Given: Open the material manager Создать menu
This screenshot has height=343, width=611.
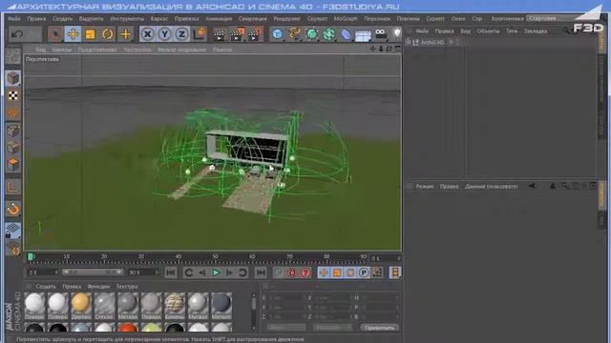Looking at the screenshot, I should coord(46,286).
